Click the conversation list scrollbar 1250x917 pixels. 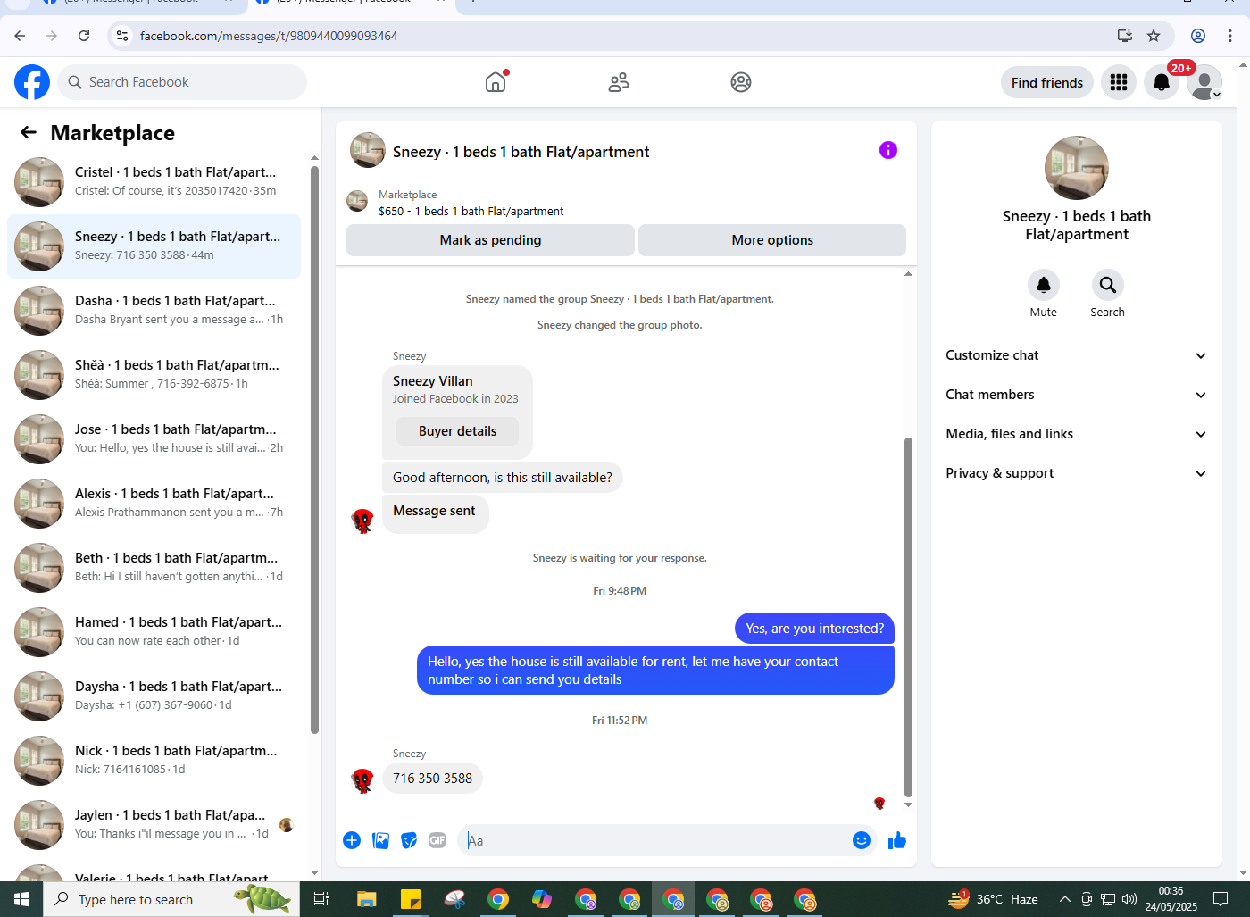[314, 450]
